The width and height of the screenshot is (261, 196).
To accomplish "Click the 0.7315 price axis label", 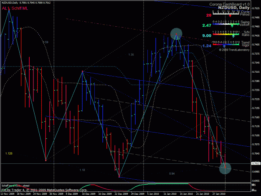I will pos(256,72).
